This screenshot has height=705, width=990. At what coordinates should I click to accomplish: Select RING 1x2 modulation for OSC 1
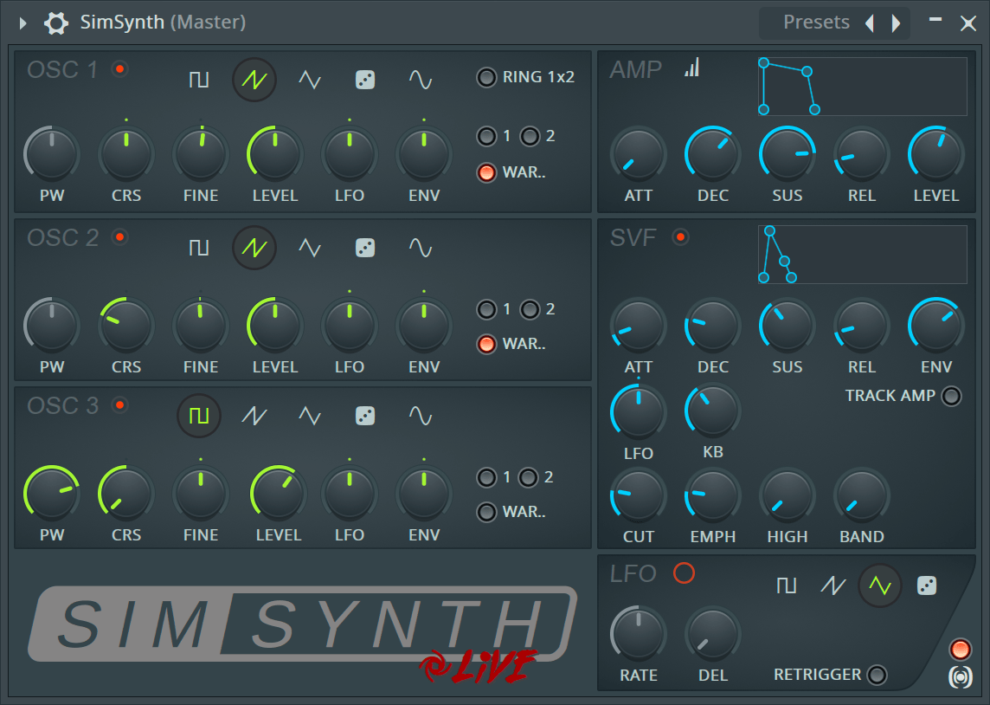coord(485,77)
